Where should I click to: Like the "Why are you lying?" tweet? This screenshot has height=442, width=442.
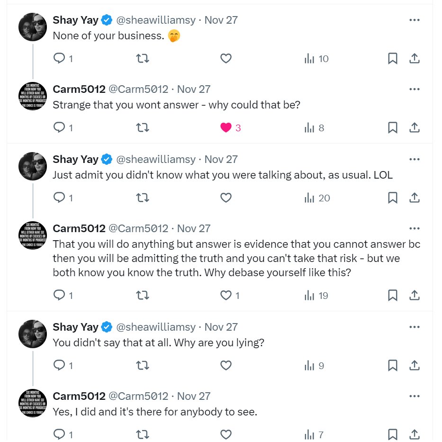pyautogui.click(x=226, y=365)
